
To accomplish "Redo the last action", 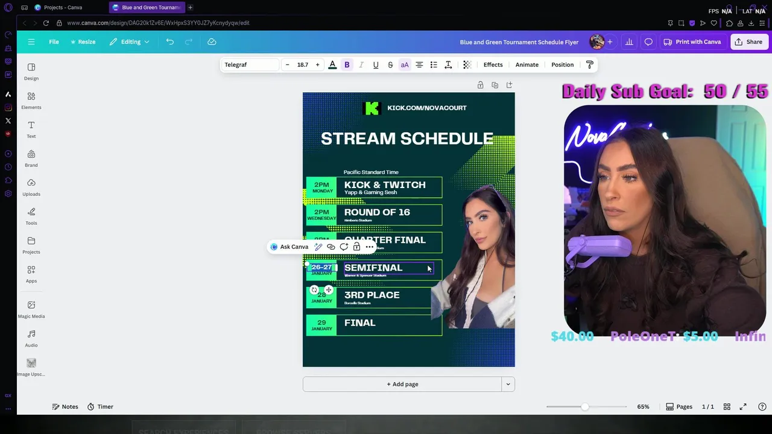I will click(188, 42).
